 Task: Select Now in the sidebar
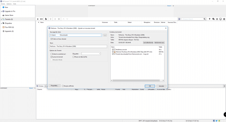tap(6, 7)
